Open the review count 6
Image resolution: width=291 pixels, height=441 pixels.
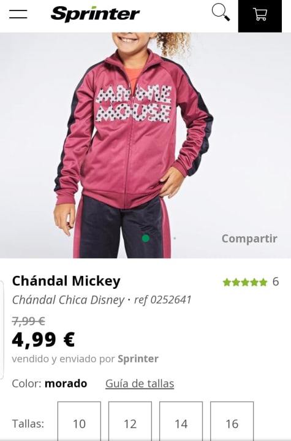click(276, 282)
